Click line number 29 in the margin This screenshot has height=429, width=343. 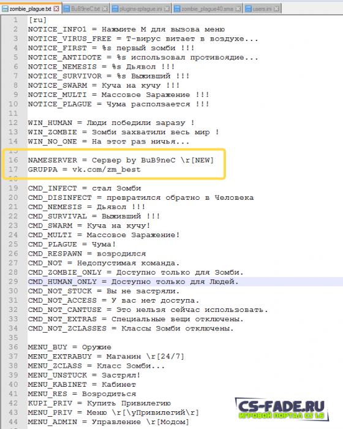pos(13,281)
